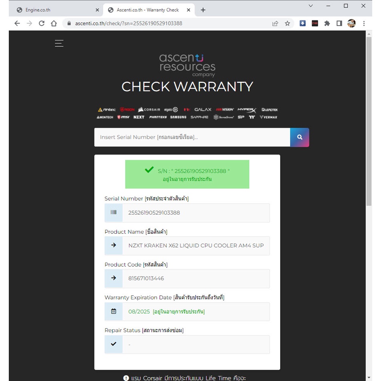Select the Ascenti Warranty Check tab

pyautogui.click(x=147, y=10)
